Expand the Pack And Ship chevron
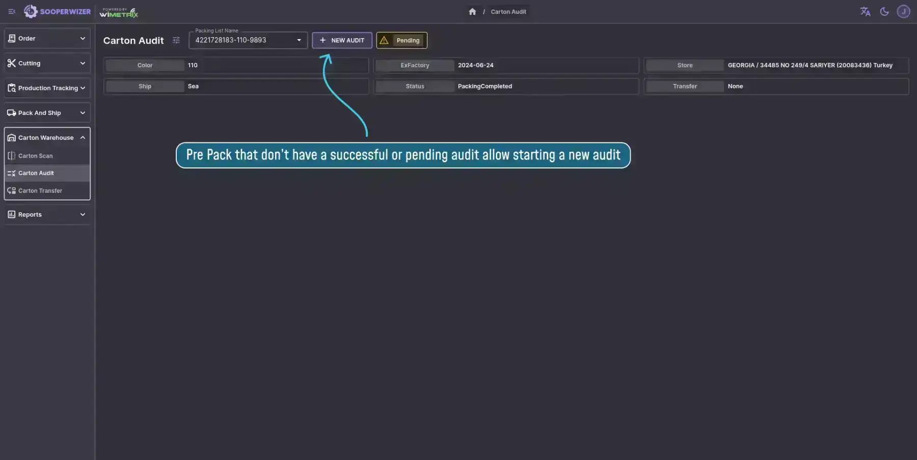 click(83, 113)
